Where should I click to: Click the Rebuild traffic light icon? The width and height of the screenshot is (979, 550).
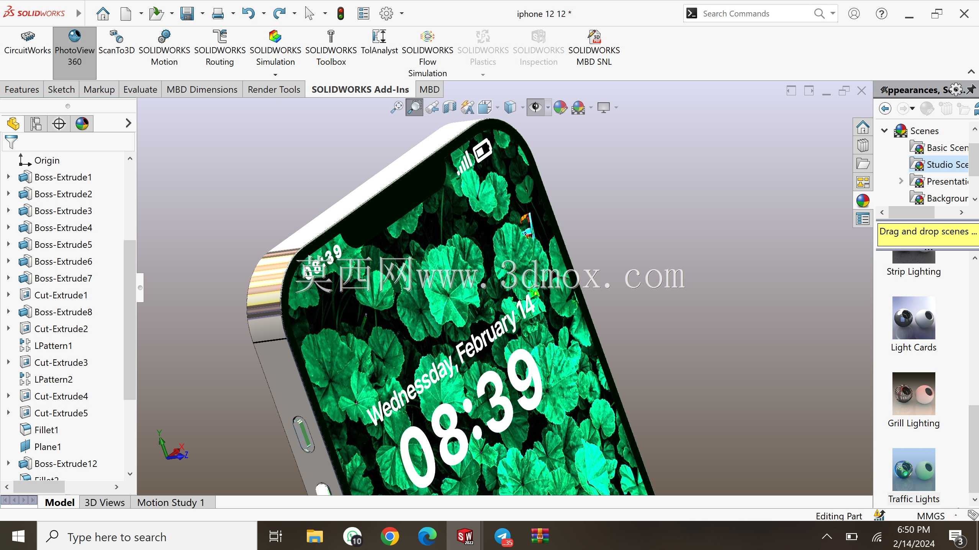pyautogui.click(x=341, y=14)
